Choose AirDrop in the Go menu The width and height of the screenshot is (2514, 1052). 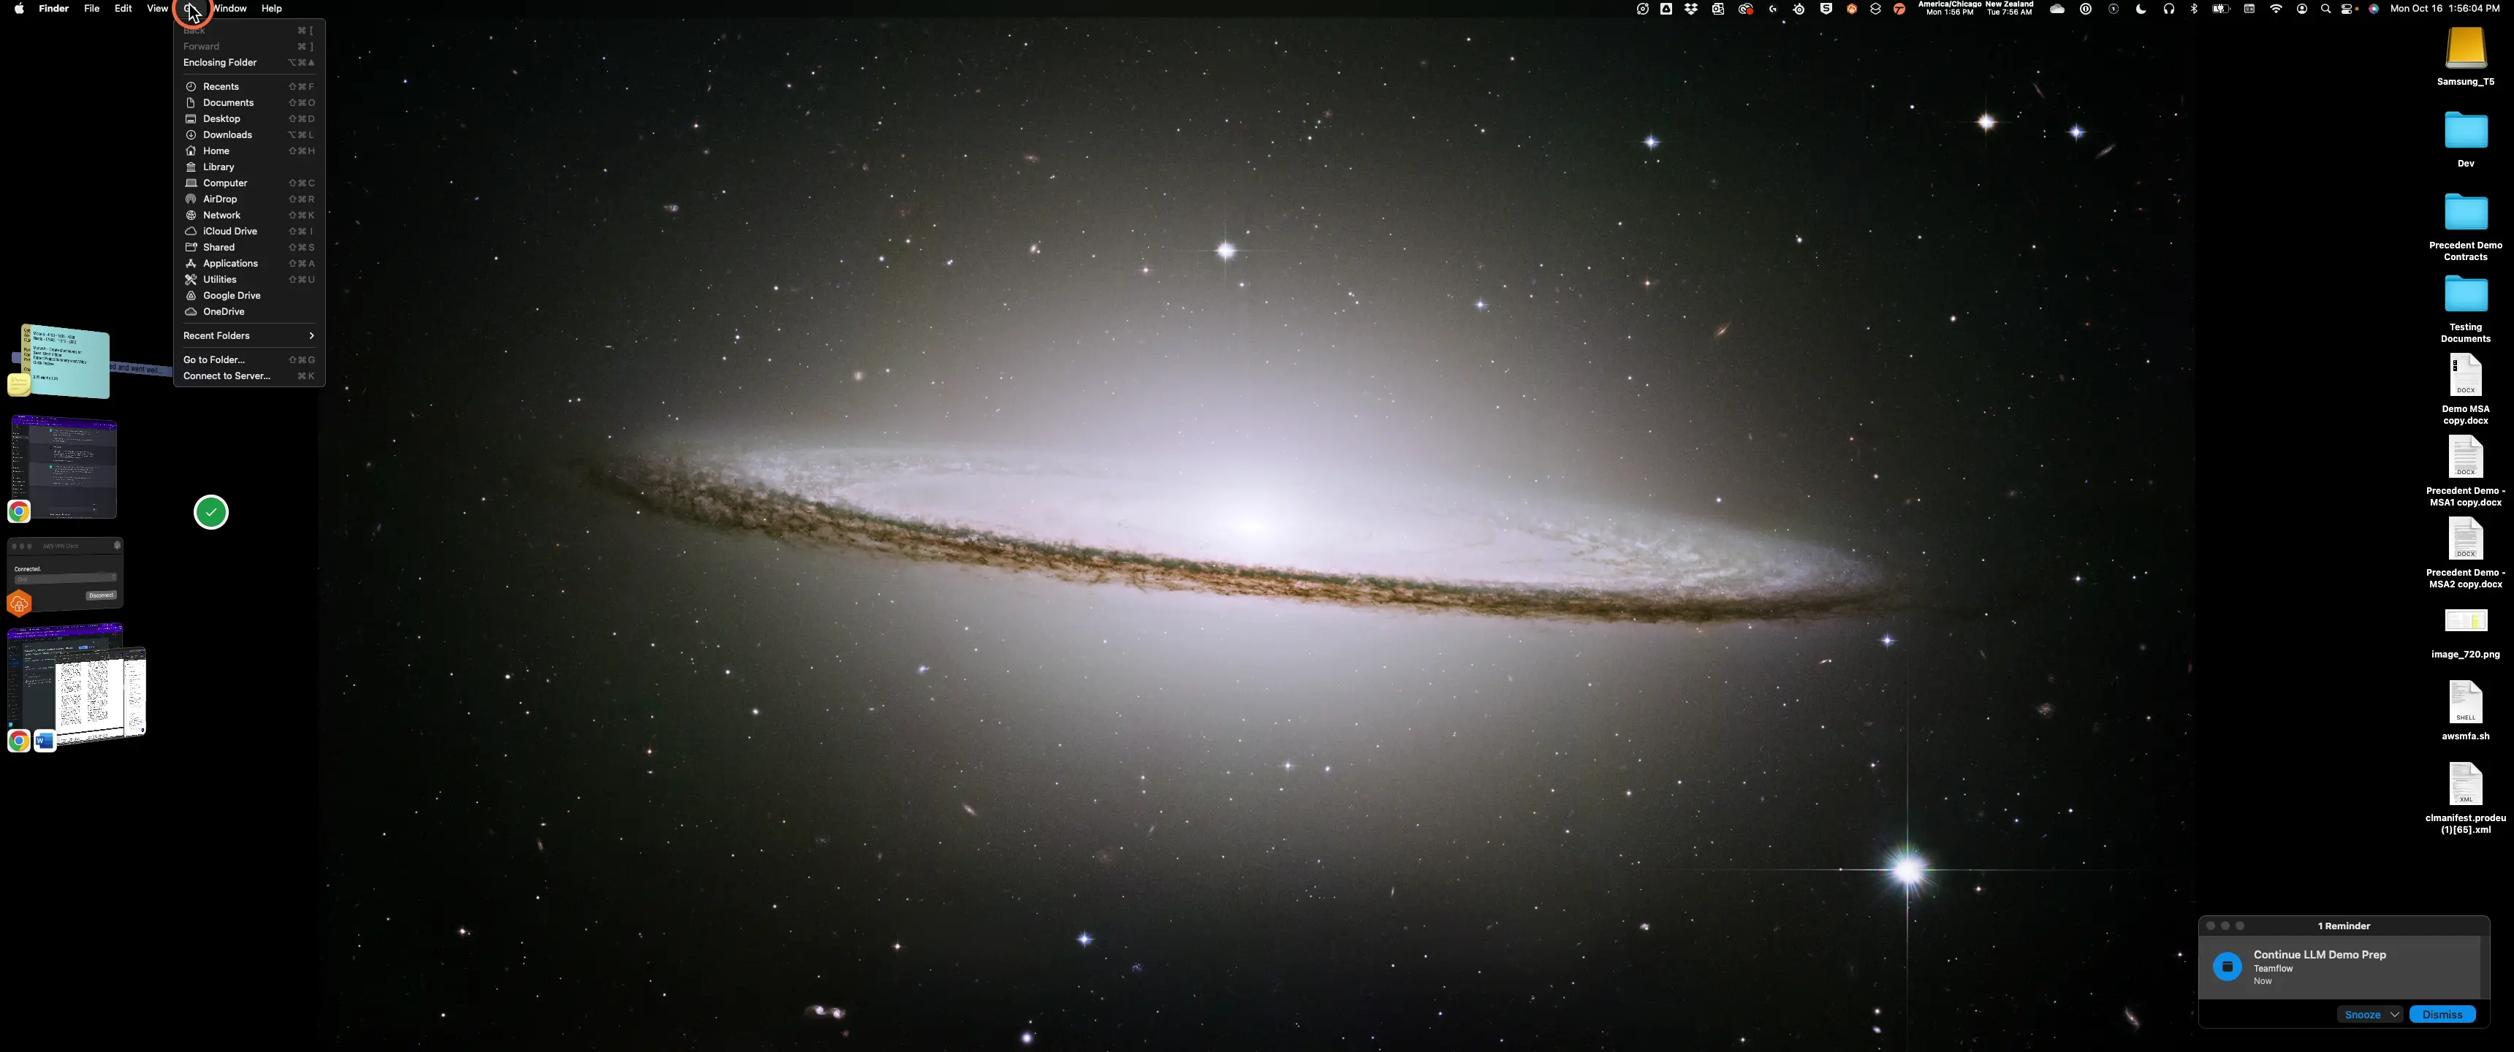pos(249,199)
